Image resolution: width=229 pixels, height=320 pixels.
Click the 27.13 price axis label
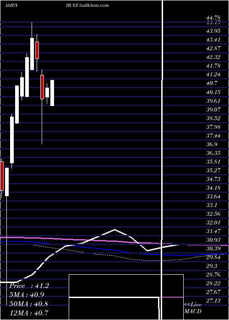pos(213,301)
